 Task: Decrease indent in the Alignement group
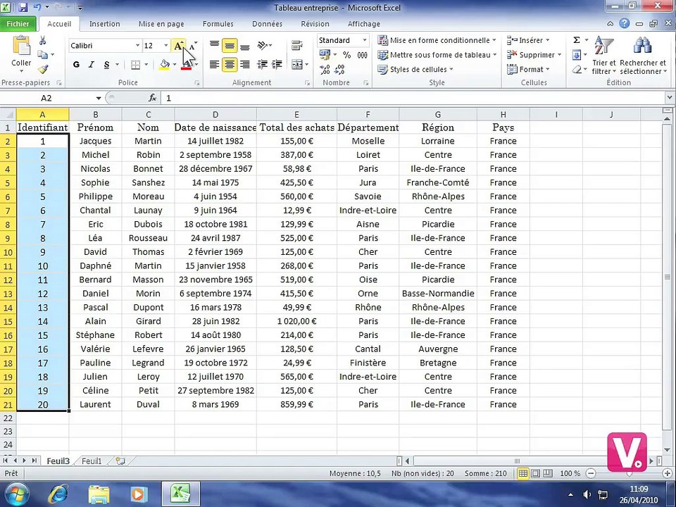point(262,65)
